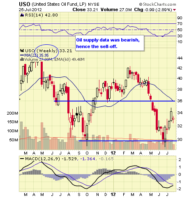Screen dimensions: 189x198
Task: Click the '30' price axis label
Action: coord(180,139)
